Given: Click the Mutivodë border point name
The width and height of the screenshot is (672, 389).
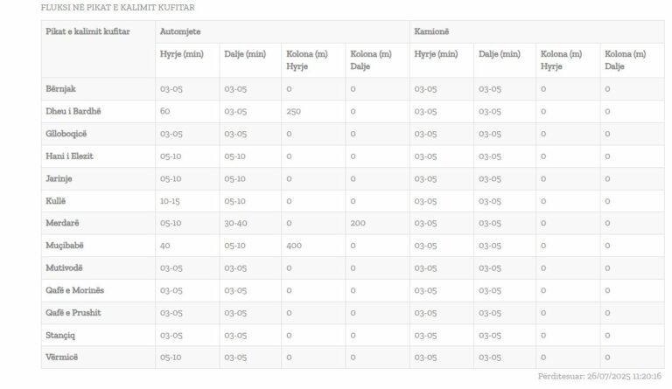Looking at the screenshot, I should [x=64, y=267].
